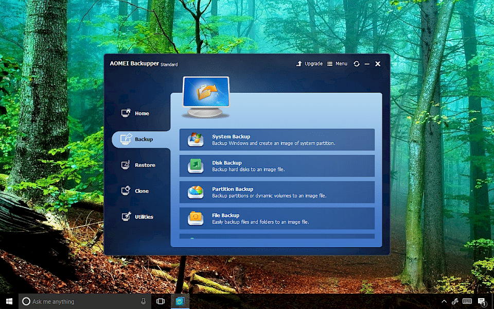Click the refresh icon in title bar

(x=356, y=64)
